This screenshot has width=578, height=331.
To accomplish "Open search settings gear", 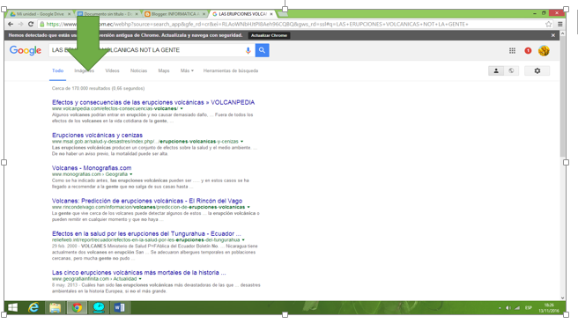I will pos(537,70).
